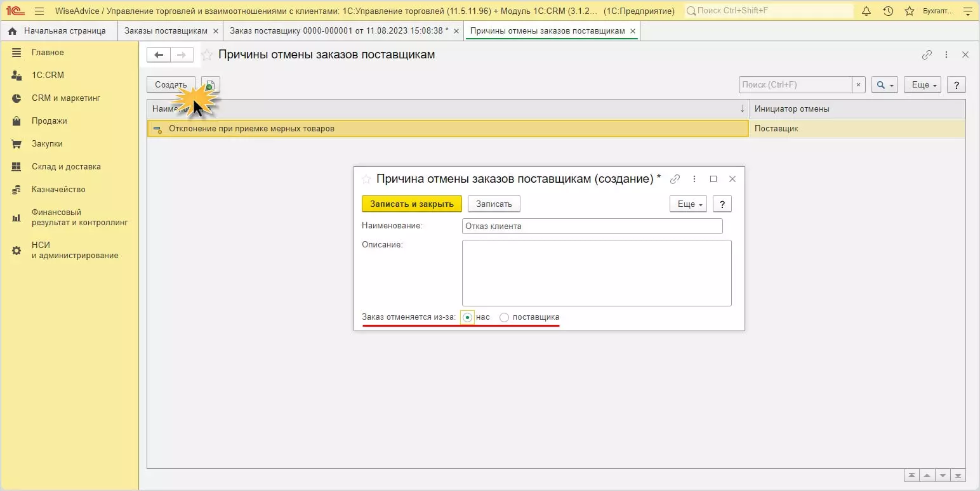Switch to the Заказы поставщикам tab
Image resolution: width=980 pixels, height=491 pixels.
pyautogui.click(x=165, y=30)
